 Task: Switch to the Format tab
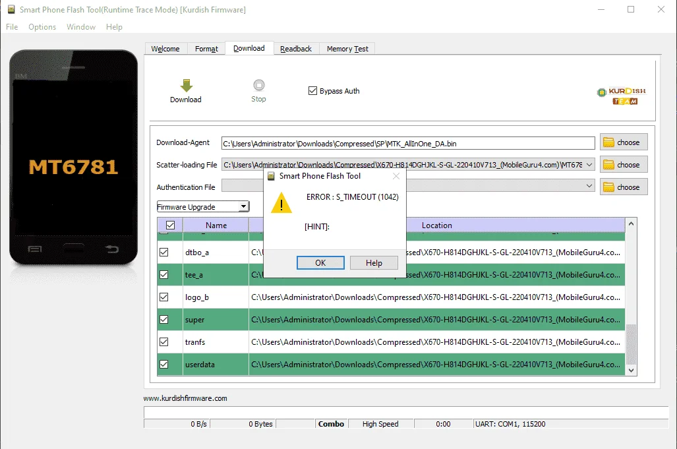coord(206,49)
